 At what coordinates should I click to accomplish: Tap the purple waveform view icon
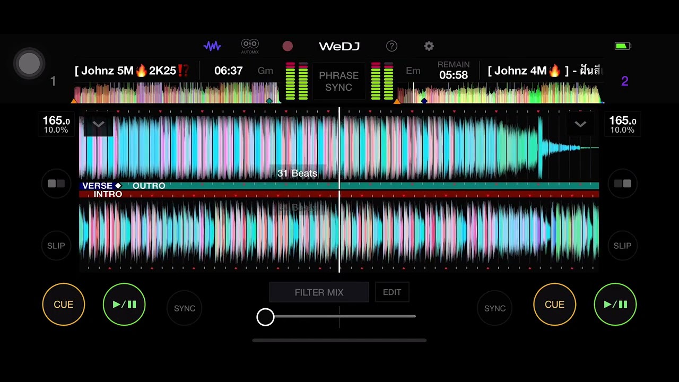(x=212, y=46)
